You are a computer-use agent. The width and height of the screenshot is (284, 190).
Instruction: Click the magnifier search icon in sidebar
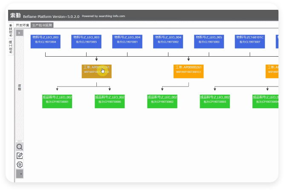20,147
